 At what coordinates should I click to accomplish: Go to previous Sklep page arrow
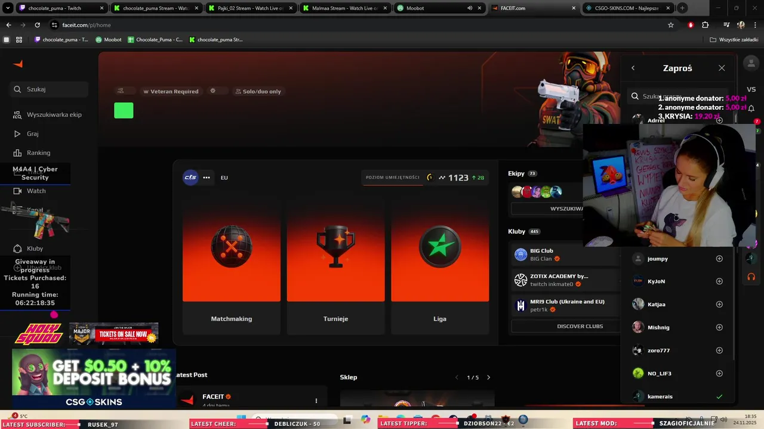click(x=457, y=377)
